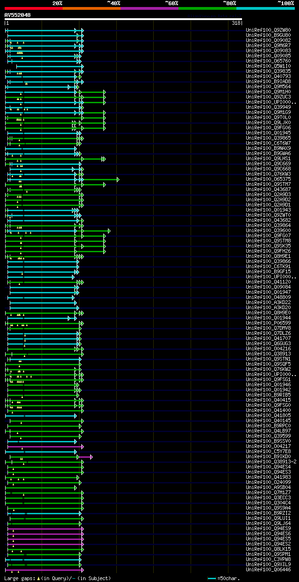Click the green segment of the identity legend
Screen dimensions: 299x582
coord(207,8)
